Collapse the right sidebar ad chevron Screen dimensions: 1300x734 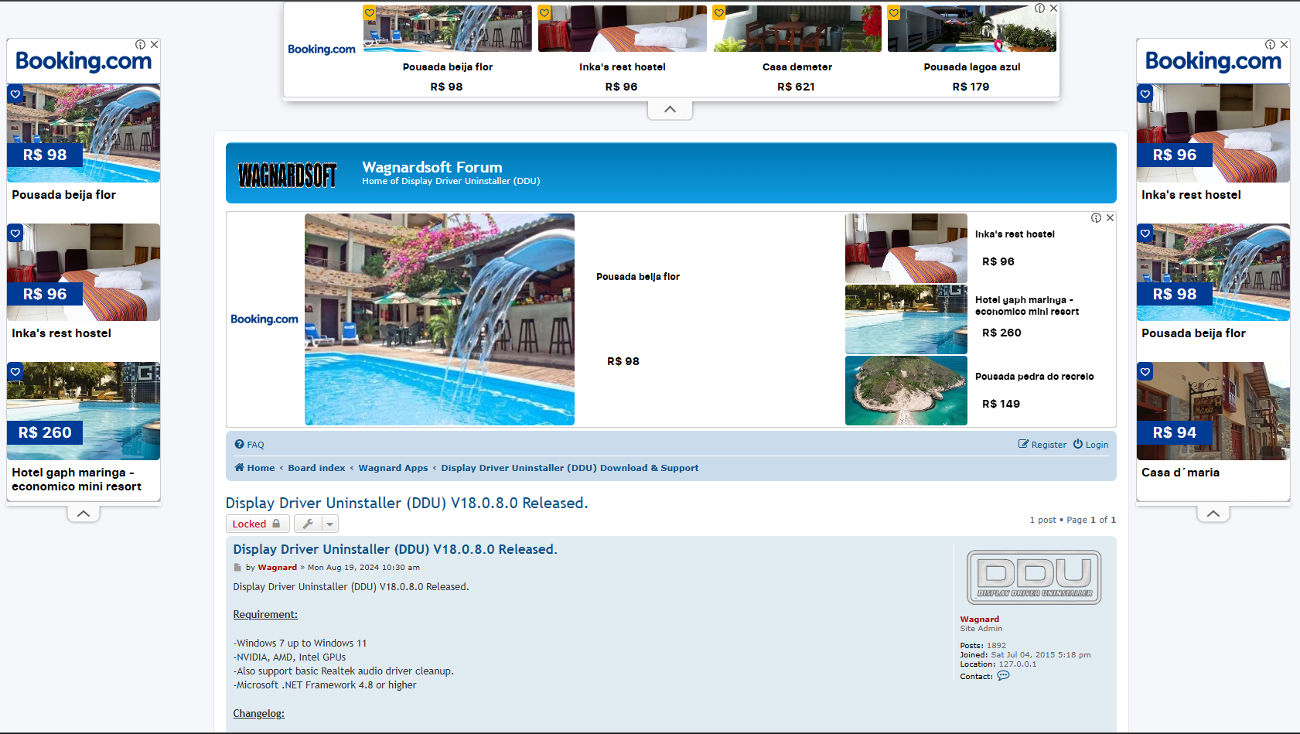[1213, 513]
